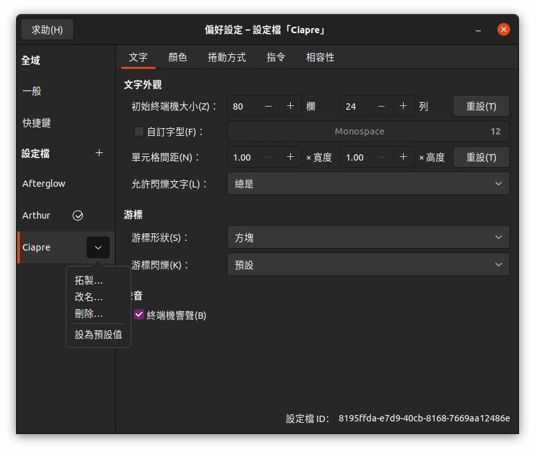Decrease the initial terminal rows value
This screenshot has width=535, height=452.
point(381,106)
